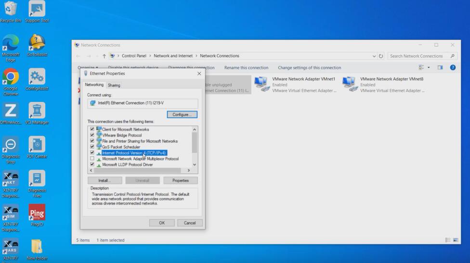Click scroll down arrow in items list
The width and height of the screenshot is (470, 263).
[195, 164]
